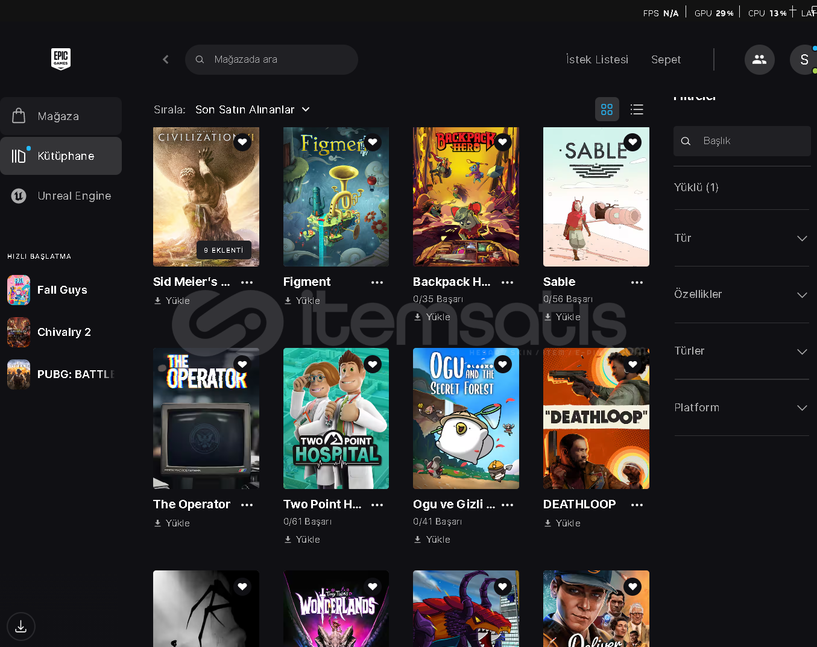817x647 pixels.
Task: Open options menu for Sable
Action: (637, 282)
